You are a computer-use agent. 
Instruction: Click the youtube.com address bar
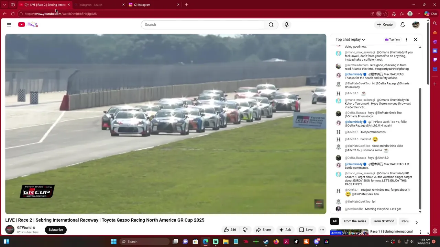(x=192, y=14)
